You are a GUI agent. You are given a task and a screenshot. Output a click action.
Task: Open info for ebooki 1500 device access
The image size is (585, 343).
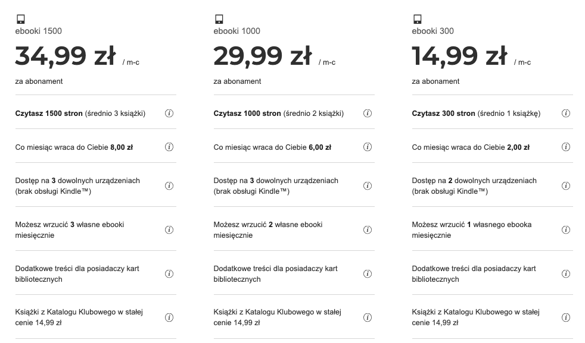169,185
